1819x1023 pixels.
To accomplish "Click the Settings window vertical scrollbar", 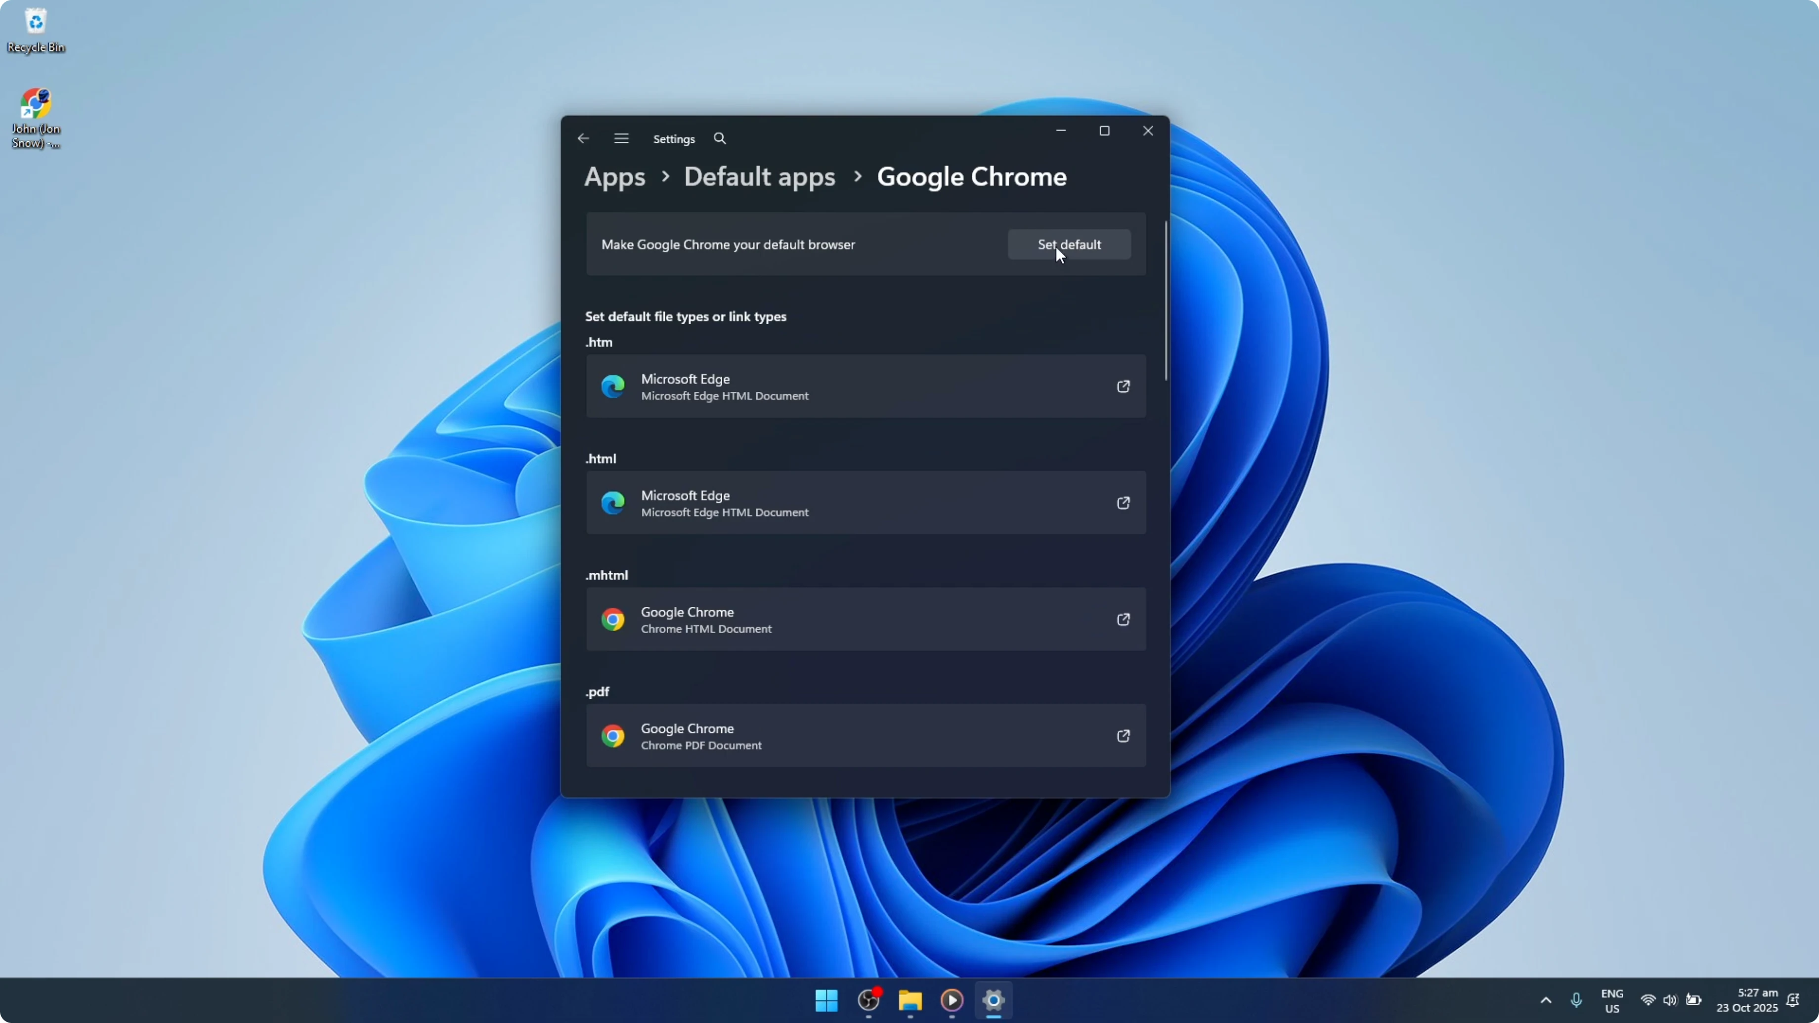I will pyautogui.click(x=1165, y=300).
